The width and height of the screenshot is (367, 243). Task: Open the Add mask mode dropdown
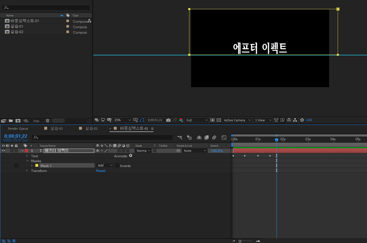point(105,165)
